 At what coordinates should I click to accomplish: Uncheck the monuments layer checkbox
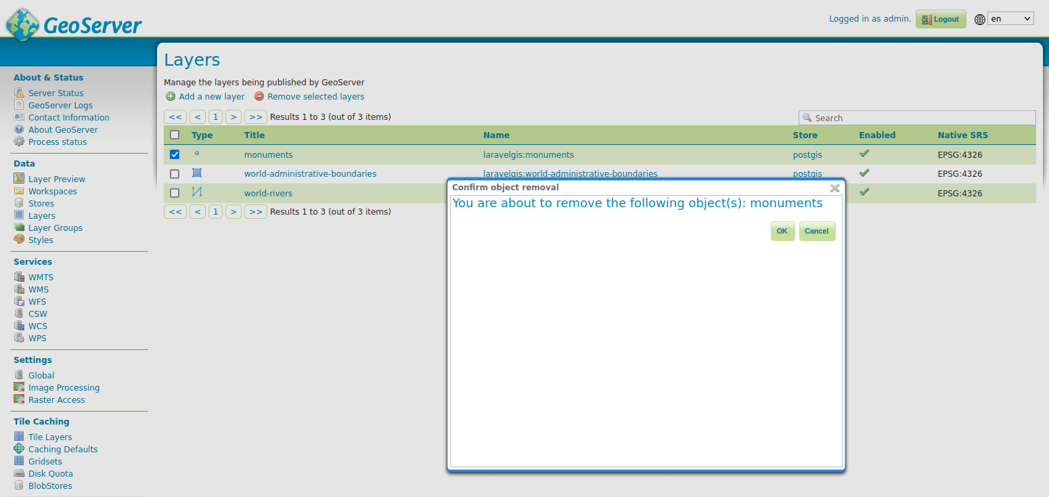[x=175, y=155]
